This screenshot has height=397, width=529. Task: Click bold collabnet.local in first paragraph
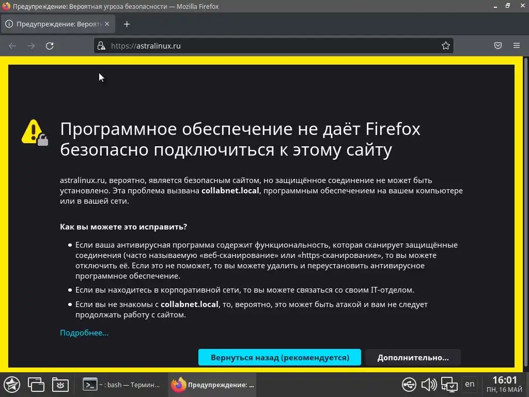pyautogui.click(x=230, y=191)
